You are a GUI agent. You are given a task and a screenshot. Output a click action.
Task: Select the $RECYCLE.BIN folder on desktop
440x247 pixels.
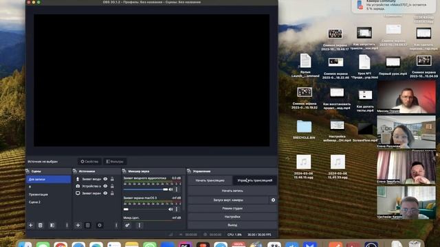point(304,130)
